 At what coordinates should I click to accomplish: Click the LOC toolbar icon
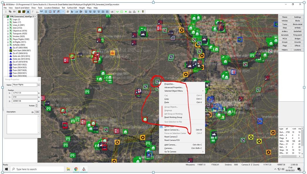113,12
